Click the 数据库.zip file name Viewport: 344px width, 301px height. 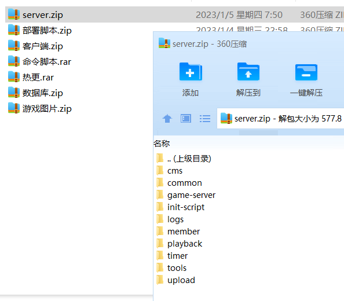coord(43,93)
